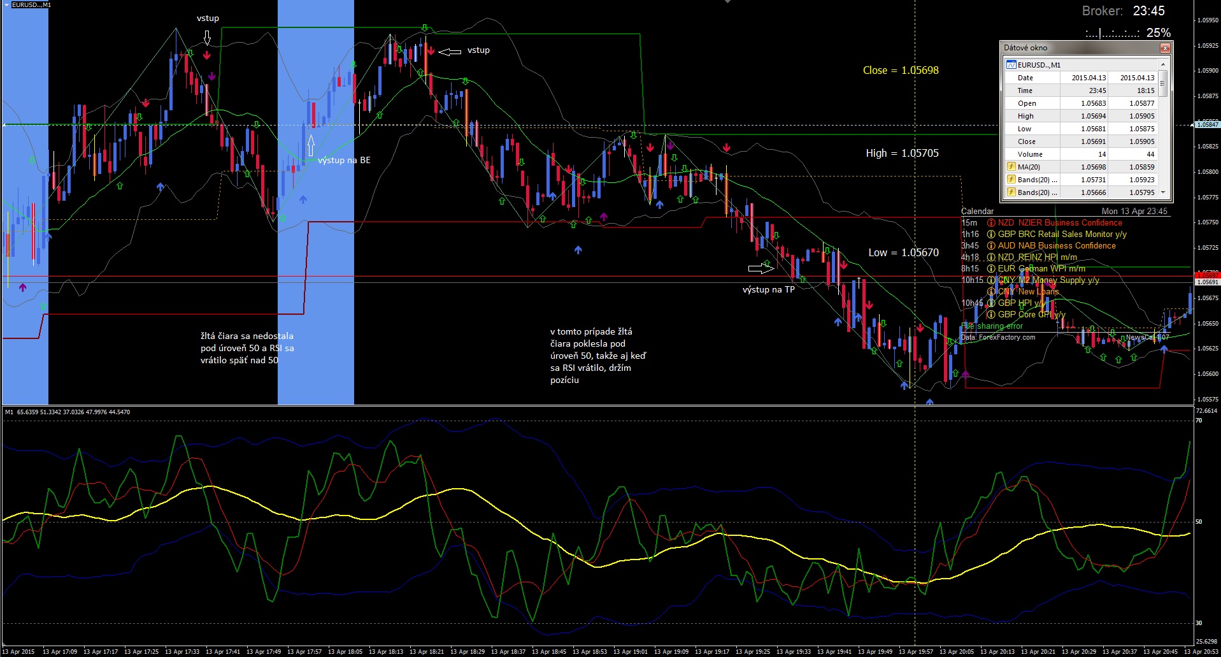Click the File sharing error message
Screen dimensions: 1221x657
[x=992, y=326]
